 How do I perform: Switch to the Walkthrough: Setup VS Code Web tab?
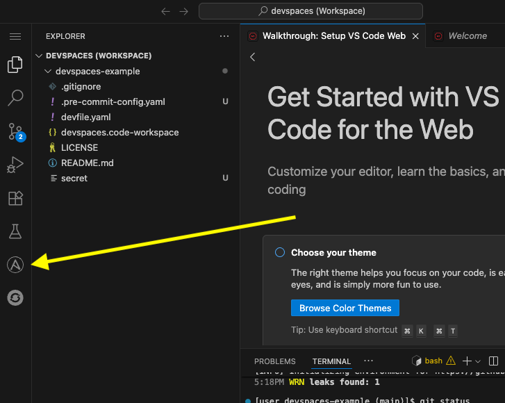pos(333,35)
